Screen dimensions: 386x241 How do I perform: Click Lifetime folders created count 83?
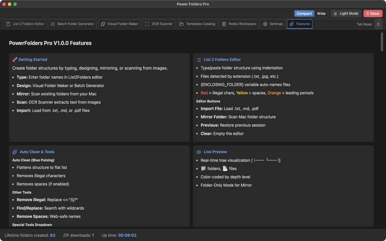(x=53, y=235)
